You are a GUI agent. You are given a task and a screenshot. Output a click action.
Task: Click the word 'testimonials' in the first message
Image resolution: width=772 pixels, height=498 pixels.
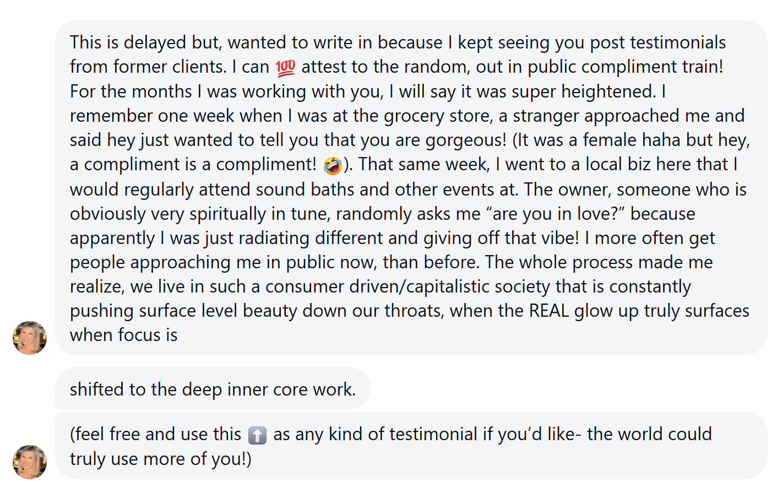[x=678, y=42]
